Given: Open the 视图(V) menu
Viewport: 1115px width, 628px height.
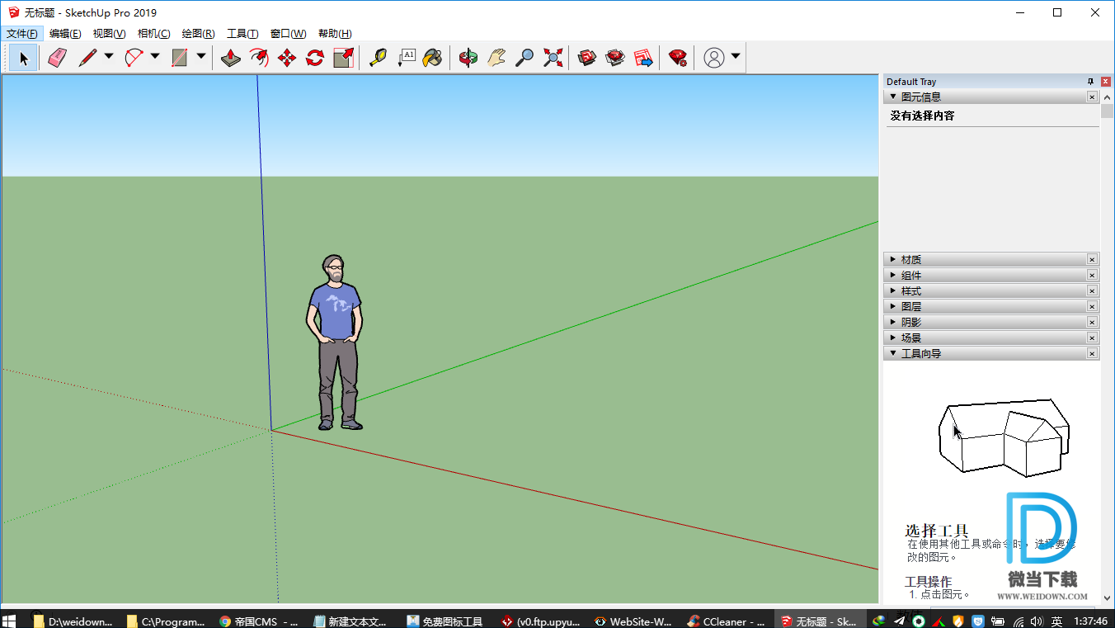Looking at the screenshot, I should click(109, 34).
